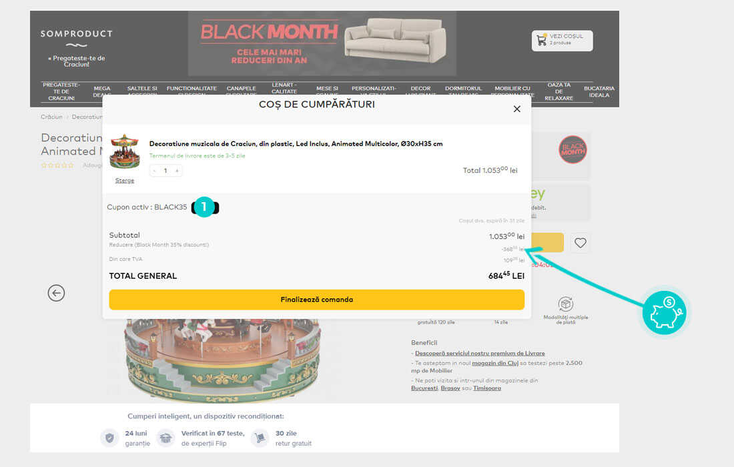Click Finalizează comanda button
This screenshot has height=467, width=734.
(x=316, y=300)
